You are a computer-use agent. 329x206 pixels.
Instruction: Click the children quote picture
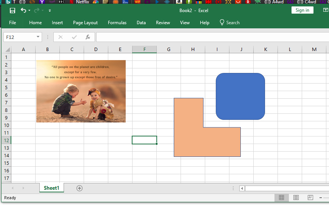[x=81, y=91]
